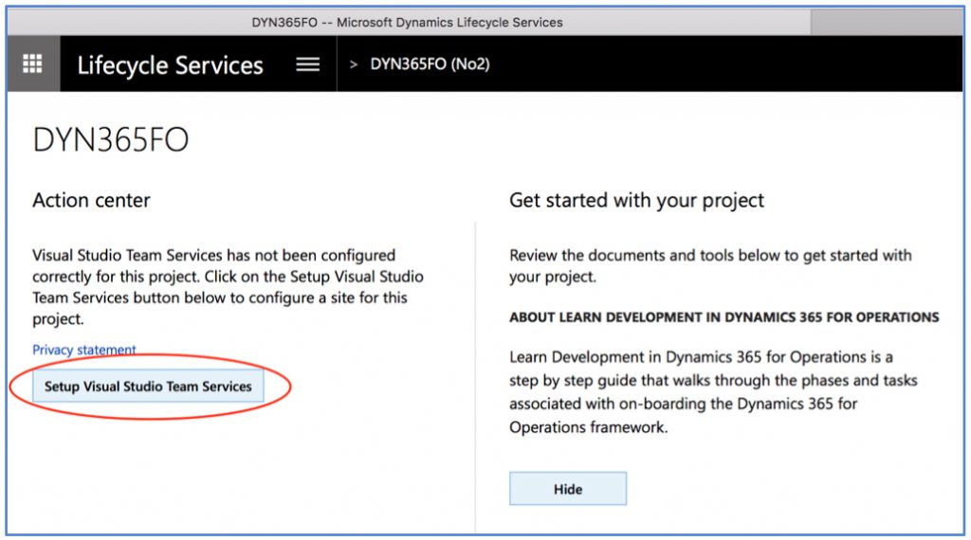Click the Lifecycle Services title
Viewport: 971px width, 540px height.
(x=170, y=65)
